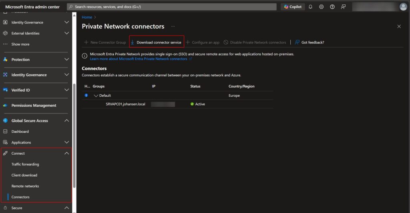
Task: Click the Country/Region column header
Action: pyautogui.click(x=241, y=86)
